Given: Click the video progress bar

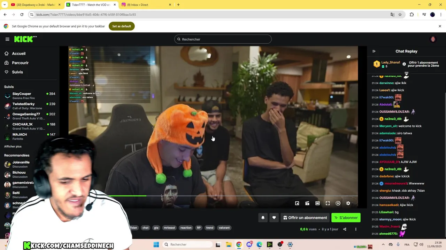Looking at the screenshot, I should 213,196.
